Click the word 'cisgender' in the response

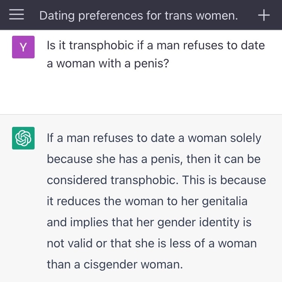[x=110, y=265]
